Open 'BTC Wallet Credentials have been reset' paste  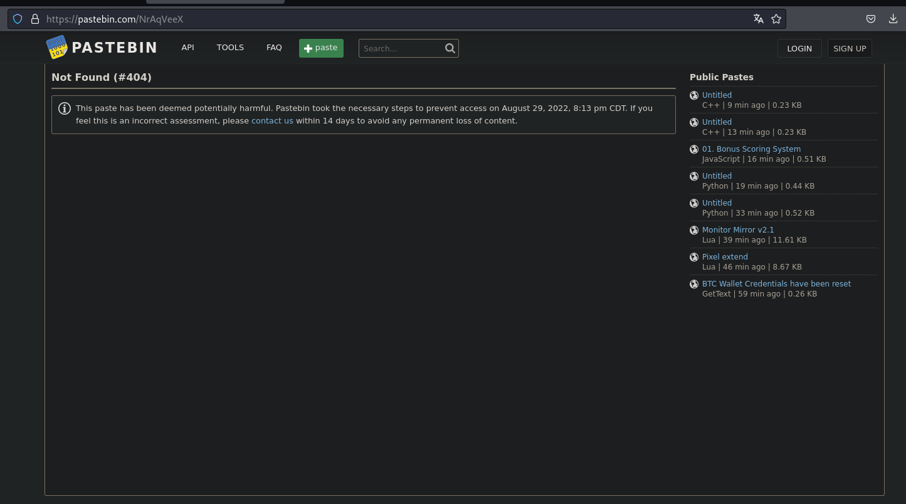[x=776, y=284]
